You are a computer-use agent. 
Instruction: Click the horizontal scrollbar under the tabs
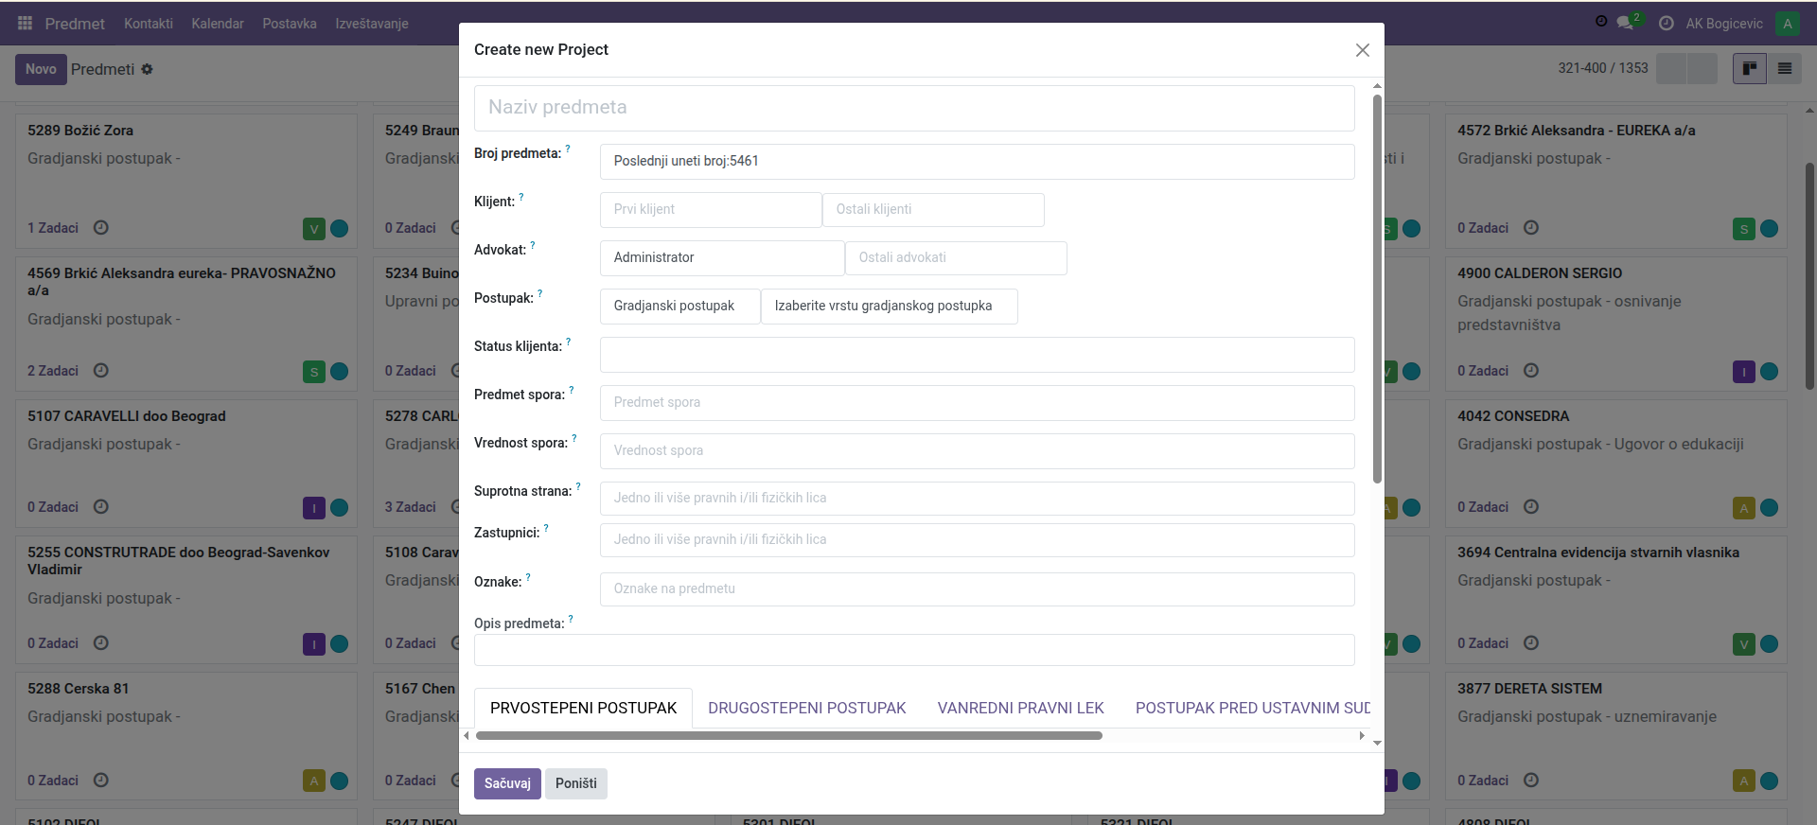tap(788, 735)
